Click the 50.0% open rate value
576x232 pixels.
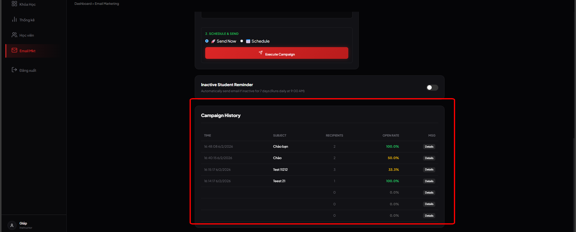click(393, 158)
